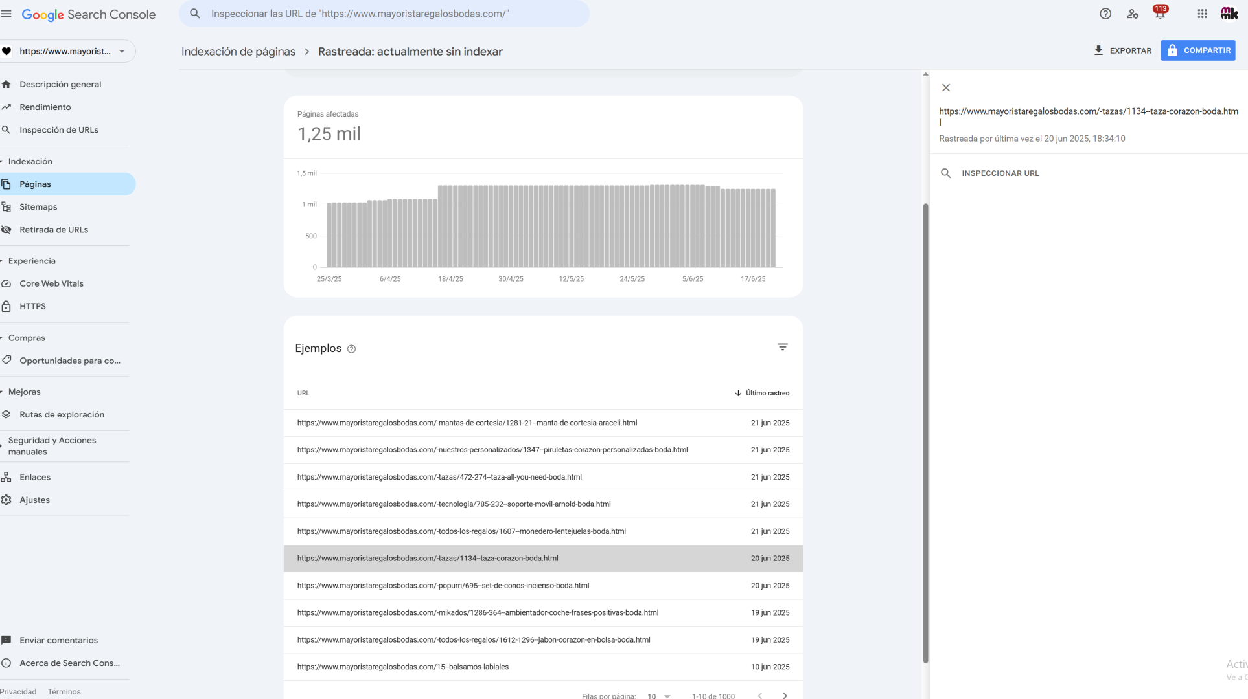Go to the next page of results

[785, 696]
